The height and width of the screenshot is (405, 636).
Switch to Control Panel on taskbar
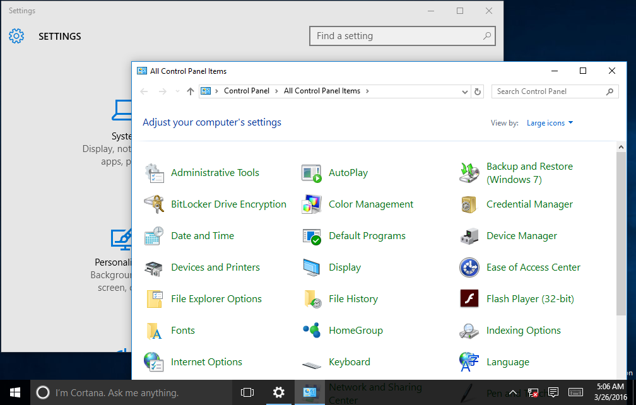309,392
